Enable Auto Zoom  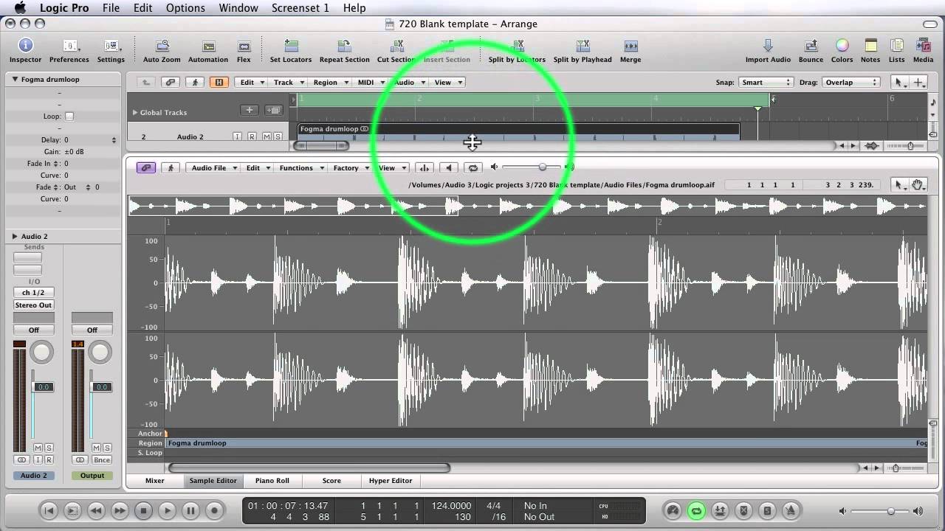162,50
